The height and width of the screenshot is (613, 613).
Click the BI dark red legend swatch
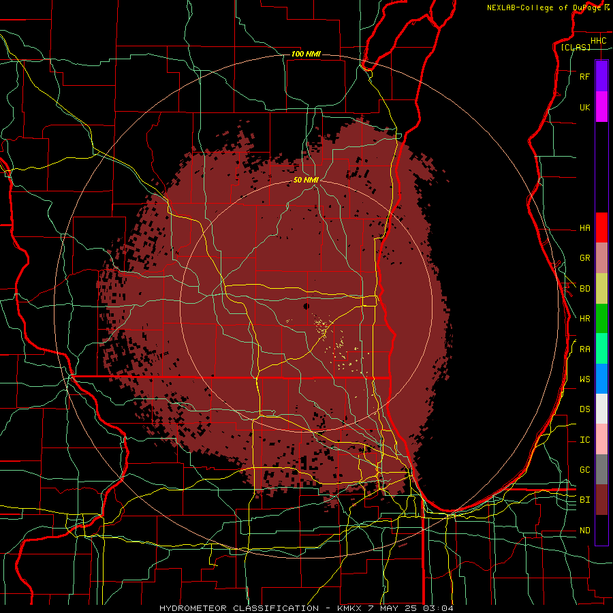click(x=601, y=500)
